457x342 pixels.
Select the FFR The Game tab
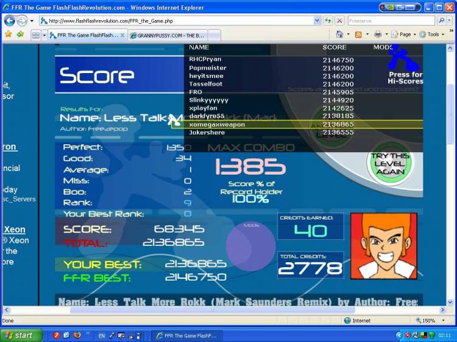[87, 35]
